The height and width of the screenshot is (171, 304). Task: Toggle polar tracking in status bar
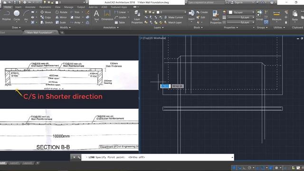249,168
